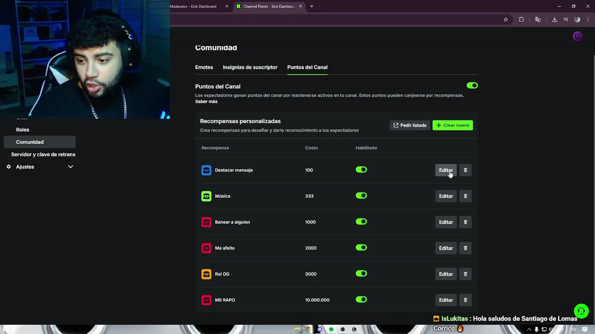This screenshot has height=334, width=595.
Task: Click trash icon in Rol OG row
Action: click(x=465, y=274)
